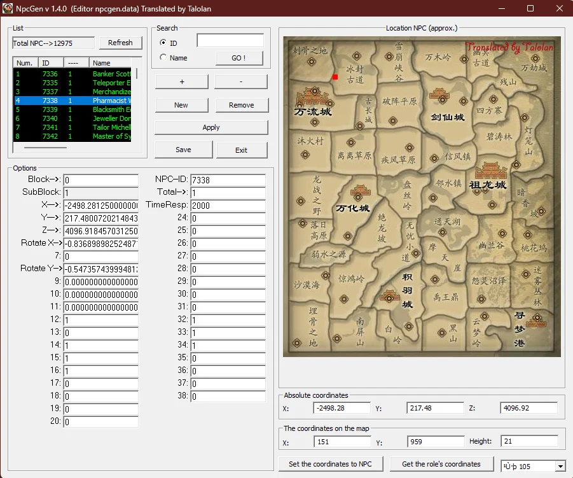Image resolution: width=573 pixels, height=478 pixels.
Task: Click the Name column header in list
Action: [110, 63]
